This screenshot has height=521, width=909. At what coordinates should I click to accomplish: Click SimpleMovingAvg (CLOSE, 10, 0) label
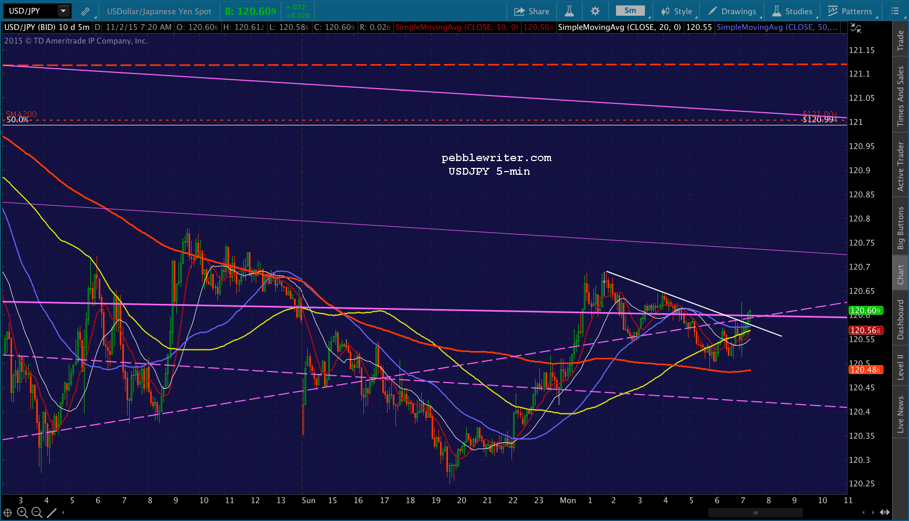click(456, 27)
